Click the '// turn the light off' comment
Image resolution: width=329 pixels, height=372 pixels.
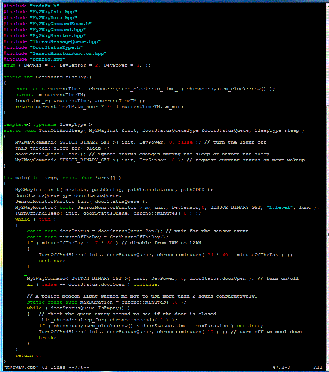click(x=235, y=143)
